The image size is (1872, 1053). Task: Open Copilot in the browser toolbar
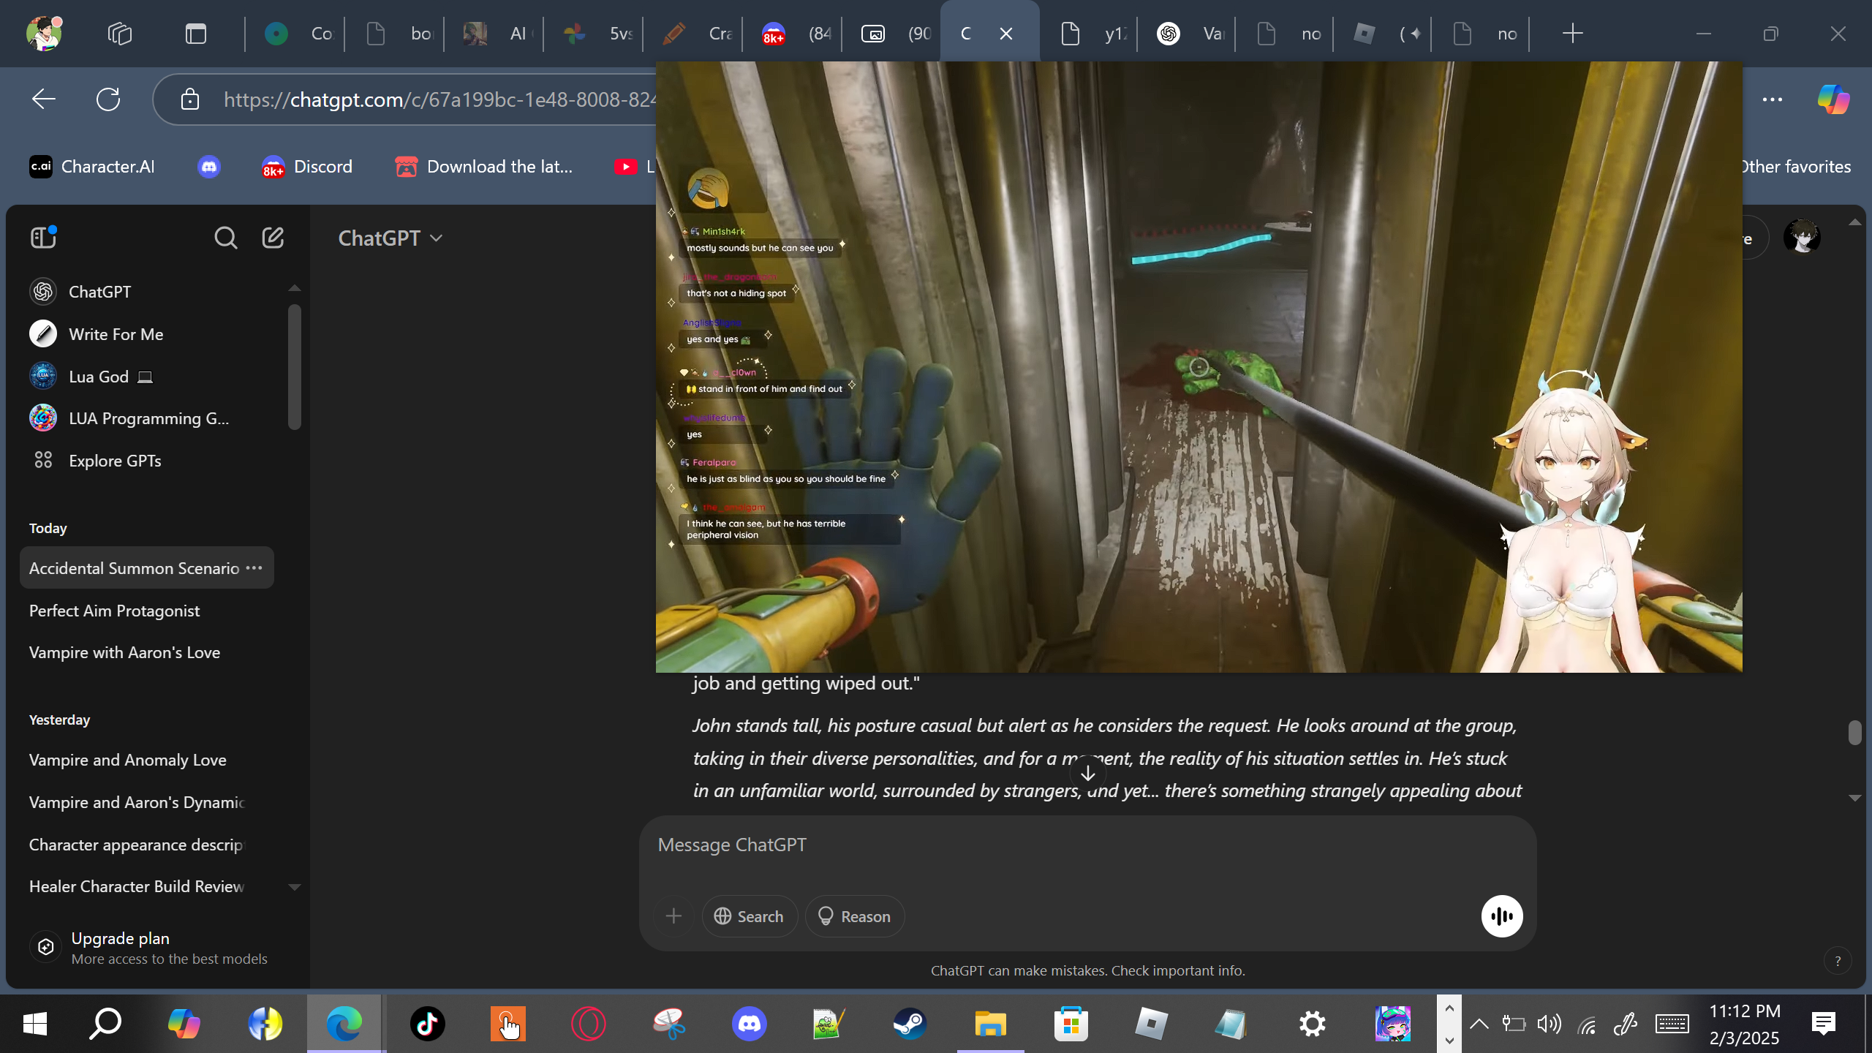[1833, 99]
